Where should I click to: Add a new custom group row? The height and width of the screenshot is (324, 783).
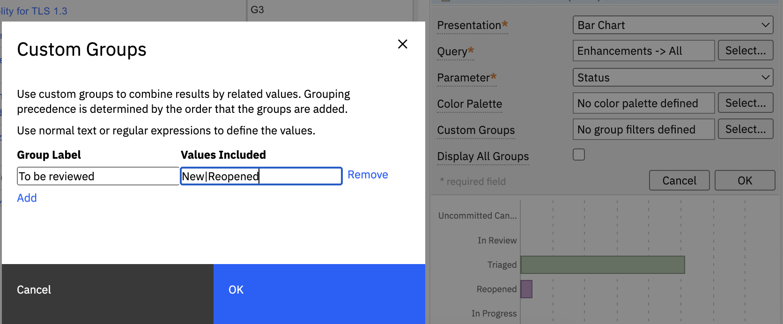tap(27, 198)
